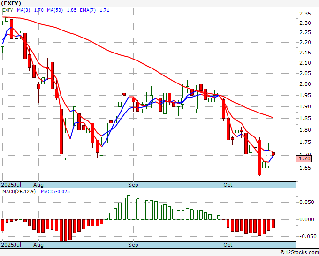Click the Aug label on MACD time axis

click(38, 245)
